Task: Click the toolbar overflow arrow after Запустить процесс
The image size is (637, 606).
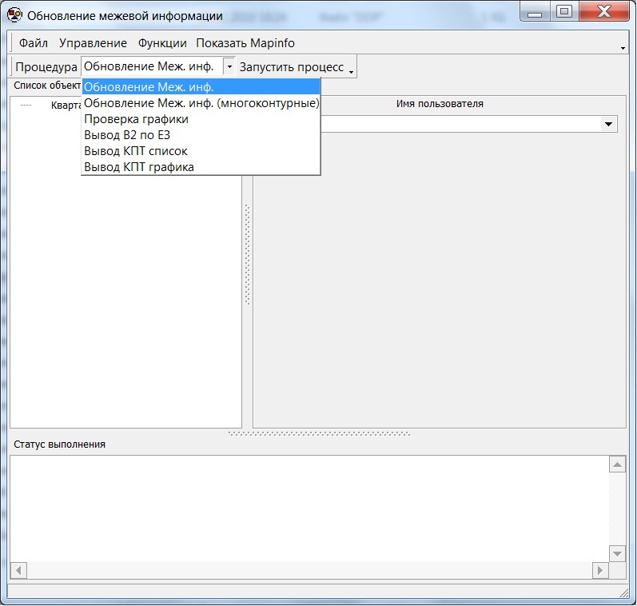Action: pos(352,70)
